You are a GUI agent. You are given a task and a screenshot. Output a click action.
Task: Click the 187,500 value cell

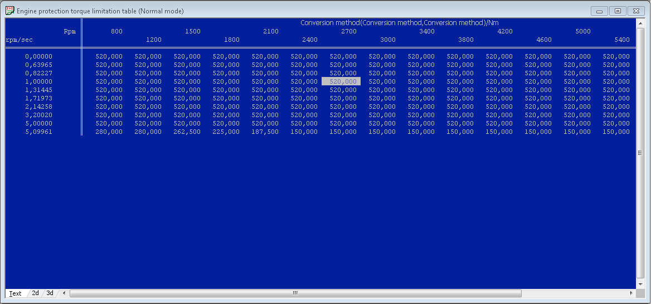point(265,132)
